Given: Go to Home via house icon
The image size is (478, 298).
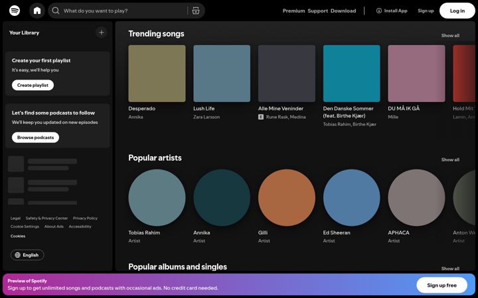Looking at the screenshot, I should pos(37,11).
